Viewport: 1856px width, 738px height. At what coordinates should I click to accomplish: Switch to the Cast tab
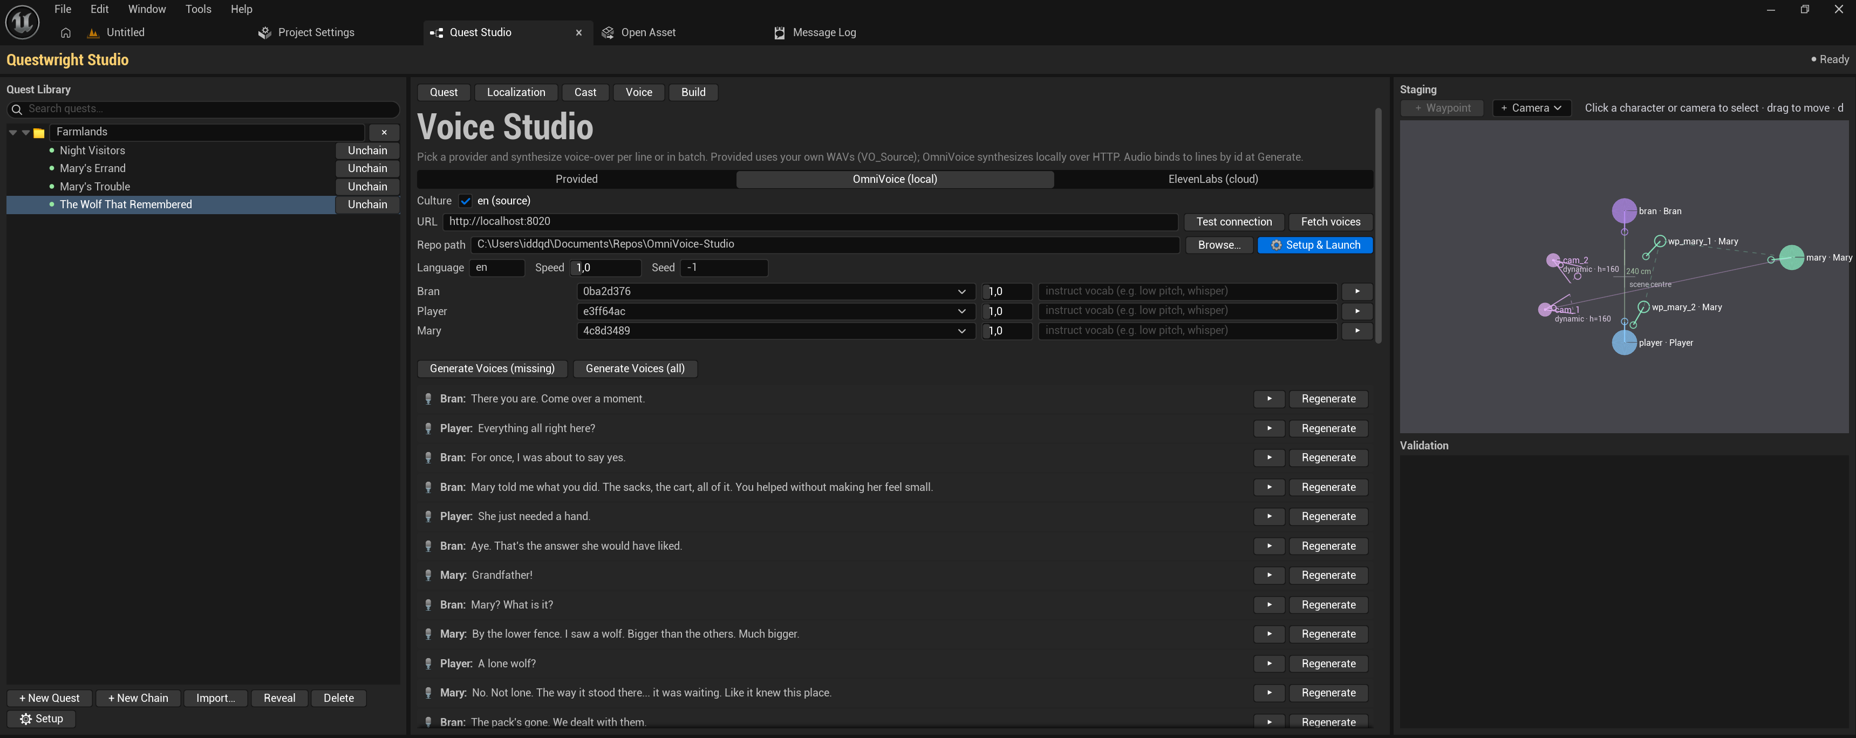pos(585,92)
